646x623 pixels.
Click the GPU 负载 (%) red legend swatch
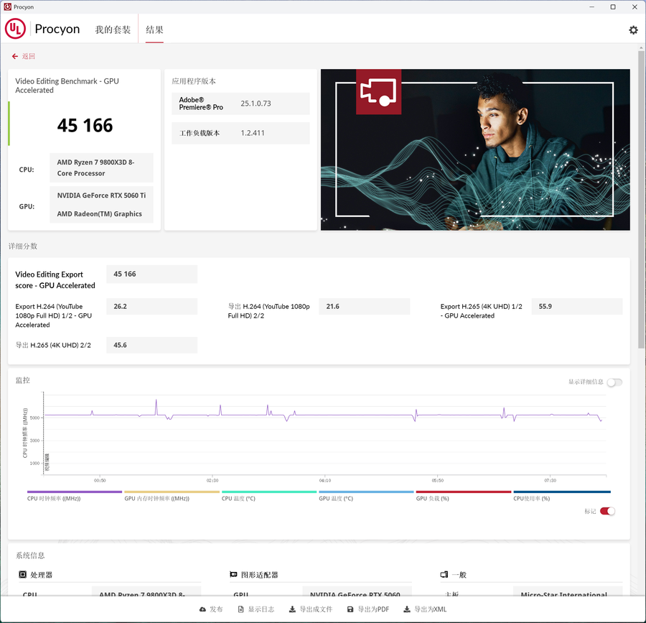tap(464, 492)
